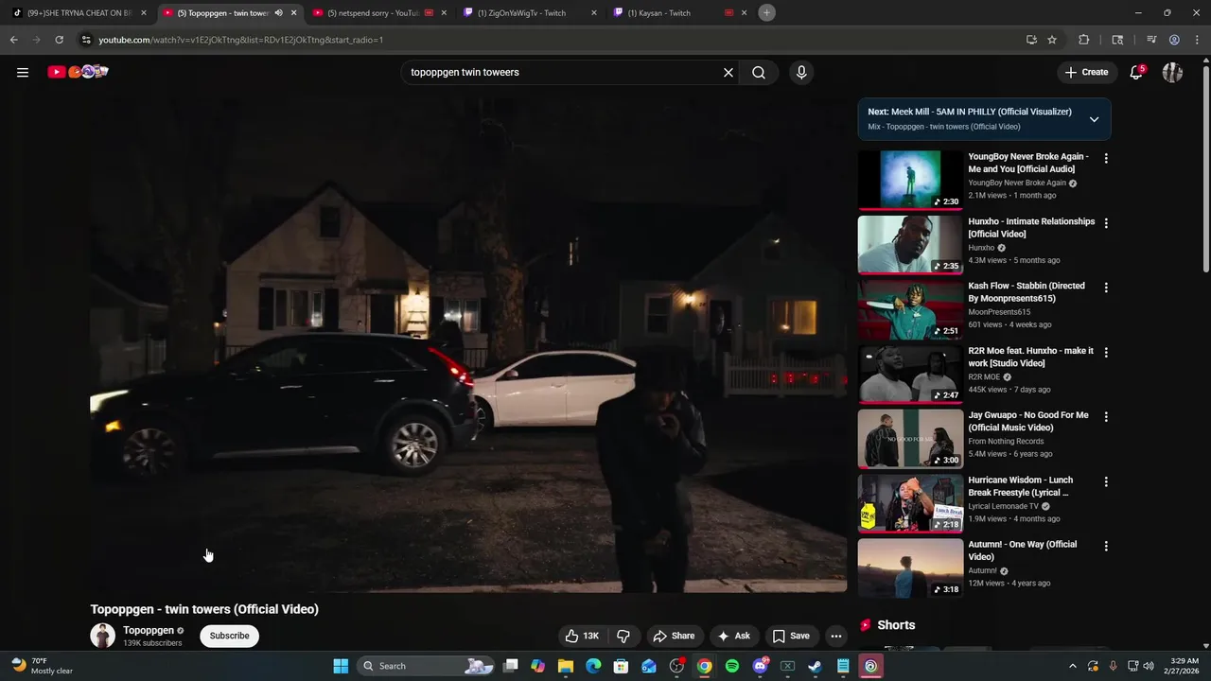Open the account avatar menu on YouTube
The image size is (1211, 681).
1172,72
